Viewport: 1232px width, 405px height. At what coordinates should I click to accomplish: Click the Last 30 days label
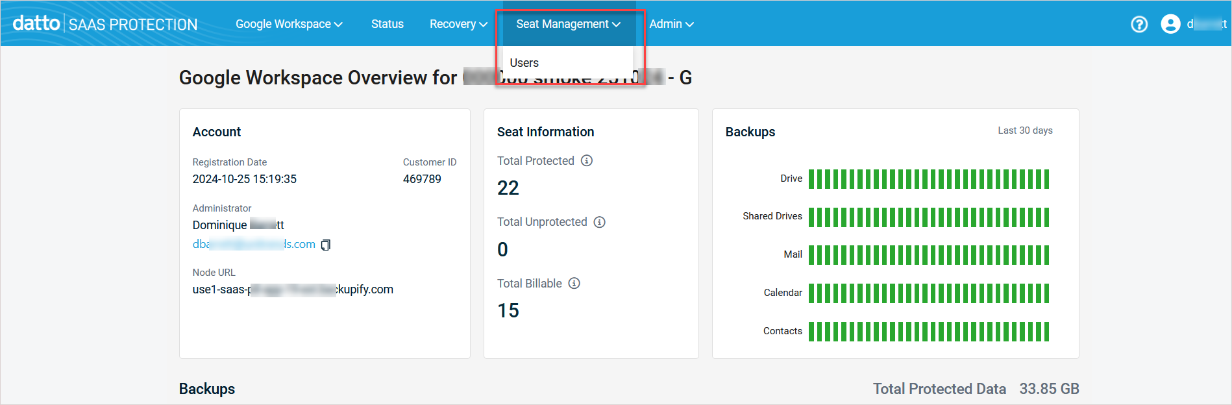tap(1025, 130)
